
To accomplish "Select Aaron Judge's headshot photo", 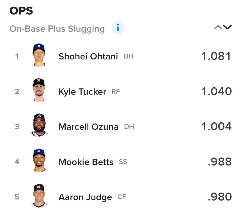I will click(x=39, y=195).
